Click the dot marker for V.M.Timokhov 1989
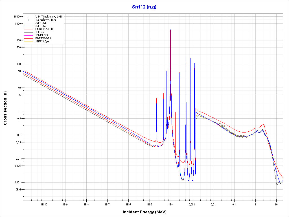 [29, 17]
